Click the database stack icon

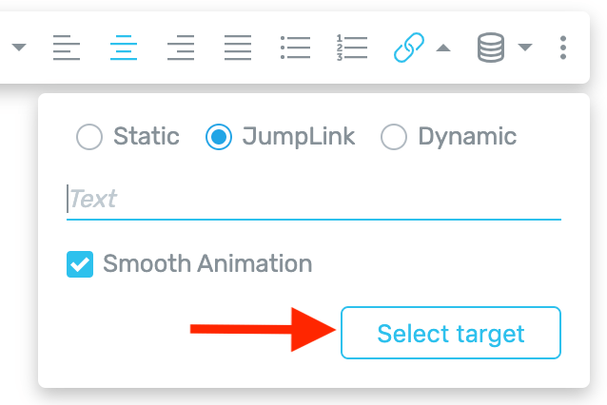tap(491, 48)
